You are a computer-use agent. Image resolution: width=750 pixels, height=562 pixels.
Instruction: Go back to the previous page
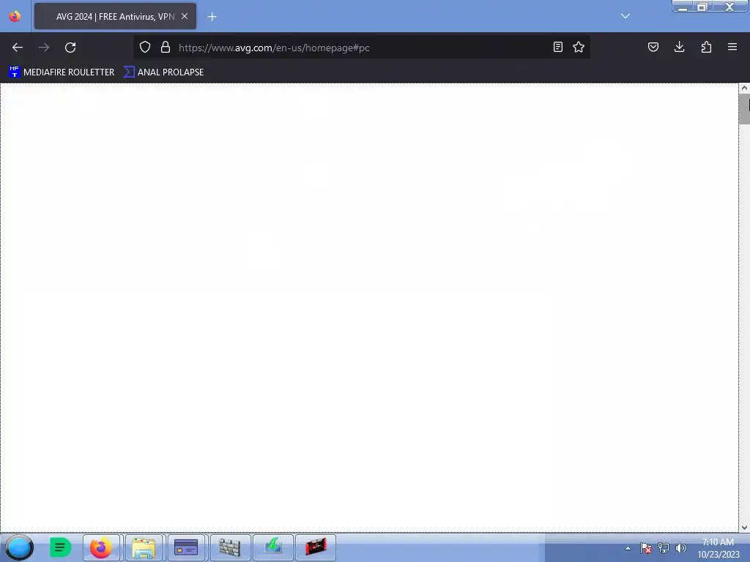click(x=18, y=48)
